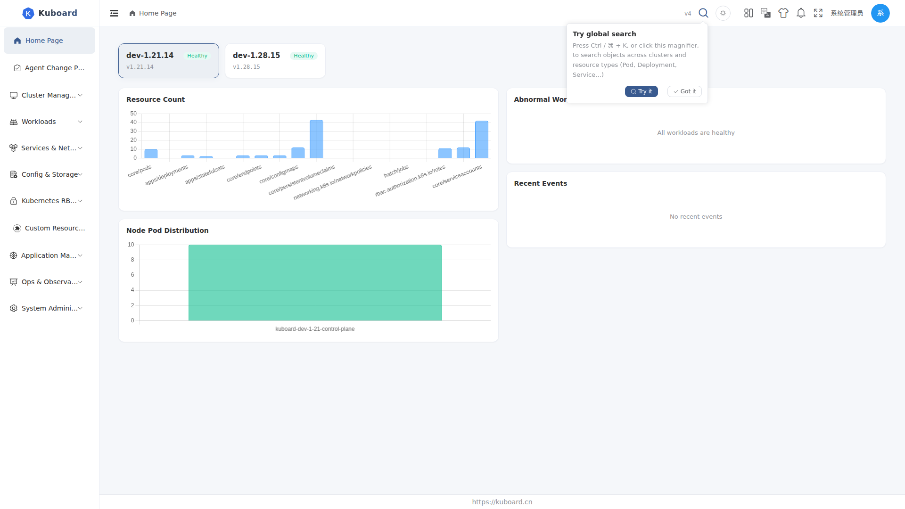
Task: Select the dev-1.28.15 cluster card
Action: 275,61
